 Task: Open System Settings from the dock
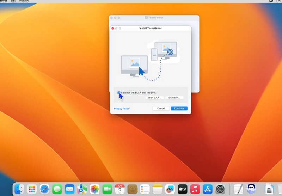click(x=220, y=189)
